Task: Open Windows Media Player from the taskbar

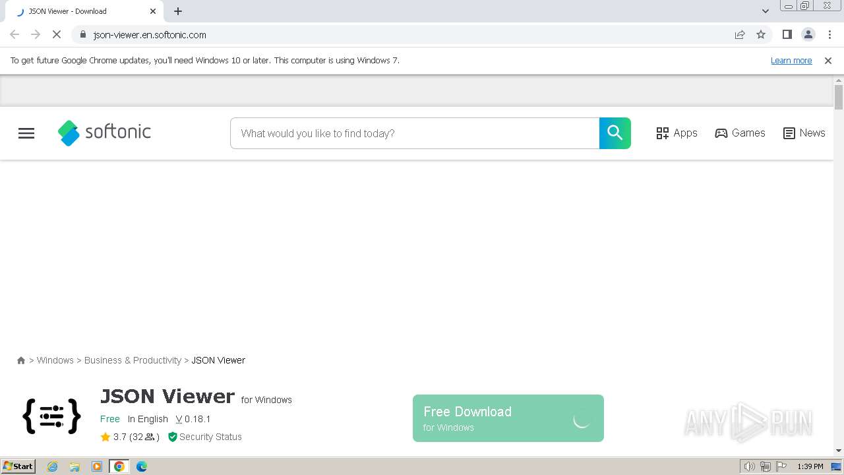Action: tap(97, 466)
